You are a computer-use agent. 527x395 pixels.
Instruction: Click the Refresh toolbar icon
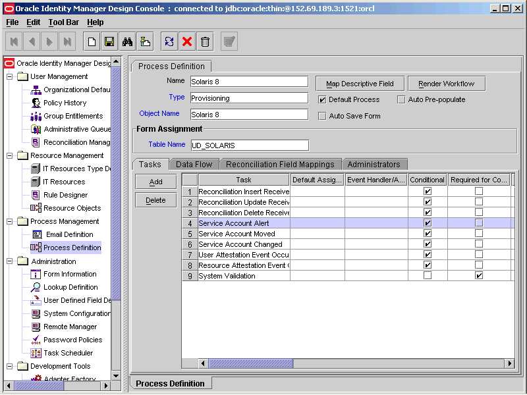tap(169, 40)
